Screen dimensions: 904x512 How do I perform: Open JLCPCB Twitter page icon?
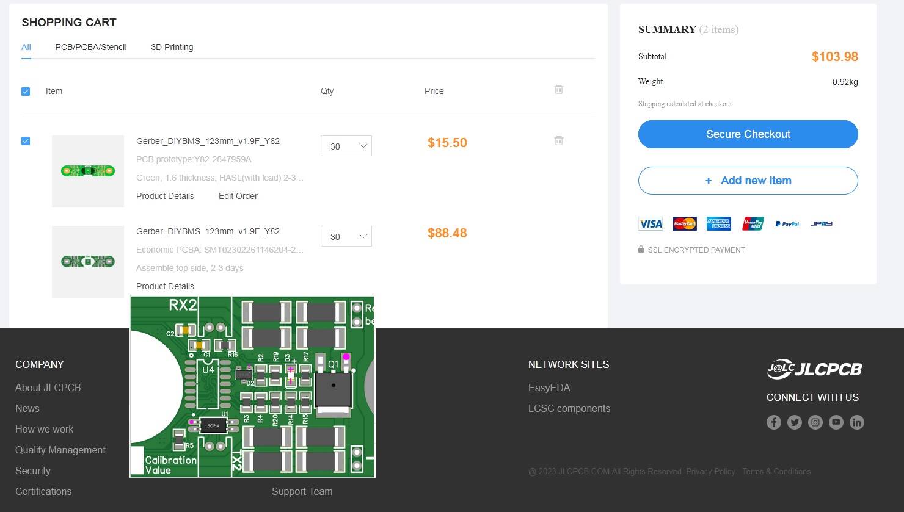tap(794, 422)
